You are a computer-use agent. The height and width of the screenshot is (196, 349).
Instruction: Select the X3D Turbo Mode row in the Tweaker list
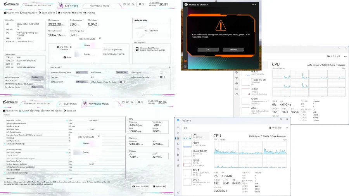(x=64, y=141)
